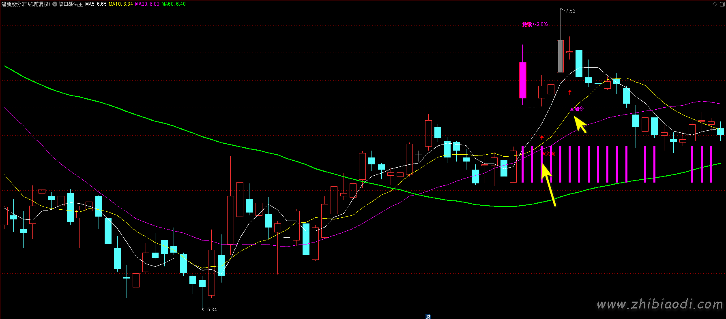726x319 pixels.
Task: Click the magenta 持续+-2.0% annotation
Action: (535, 24)
